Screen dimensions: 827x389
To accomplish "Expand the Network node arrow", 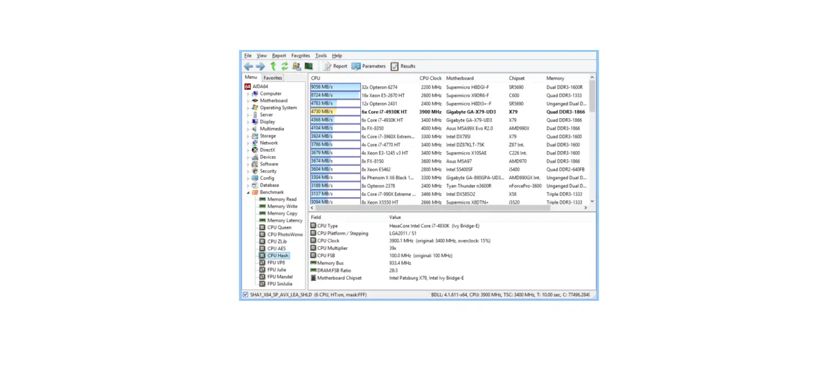I will 248,143.
